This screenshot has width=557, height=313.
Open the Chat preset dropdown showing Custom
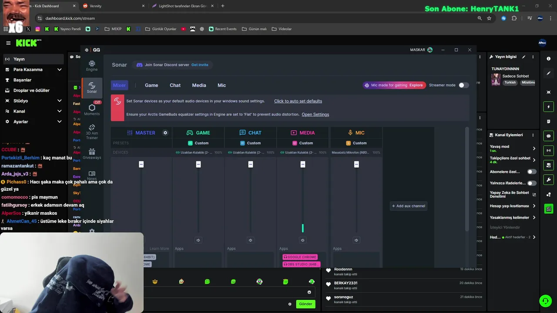[251, 143]
